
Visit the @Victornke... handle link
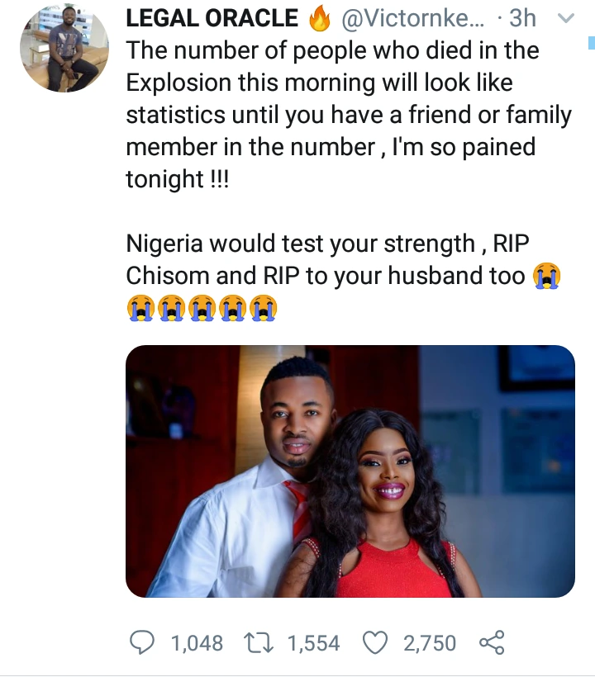(413, 18)
